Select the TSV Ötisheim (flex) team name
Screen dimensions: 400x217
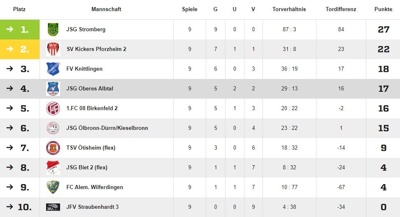(91, 148)
